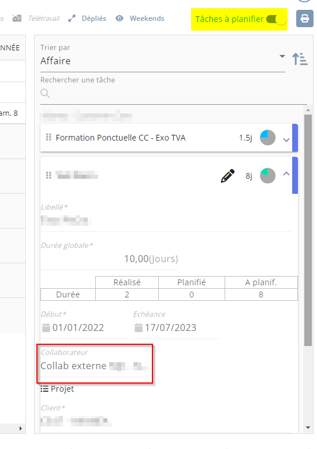This screenshot has width=317, height=449.
Task: Click the task list vertical scrollbar
Action: pyautogui.click(x=308, y=230)
